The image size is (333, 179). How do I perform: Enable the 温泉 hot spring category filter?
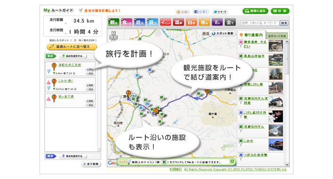[x=178, y=22]
